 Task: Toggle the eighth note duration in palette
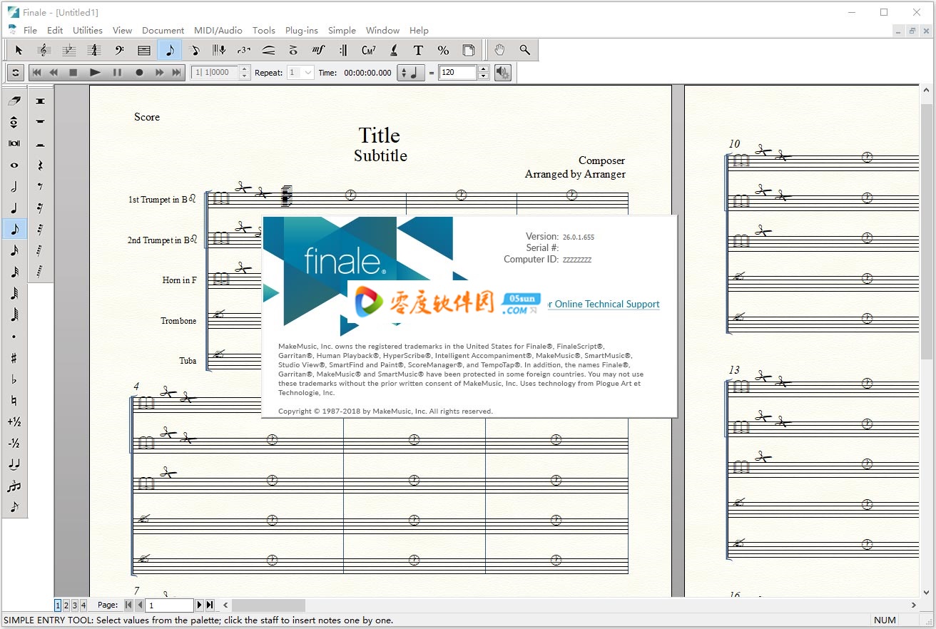pos(14,229)
